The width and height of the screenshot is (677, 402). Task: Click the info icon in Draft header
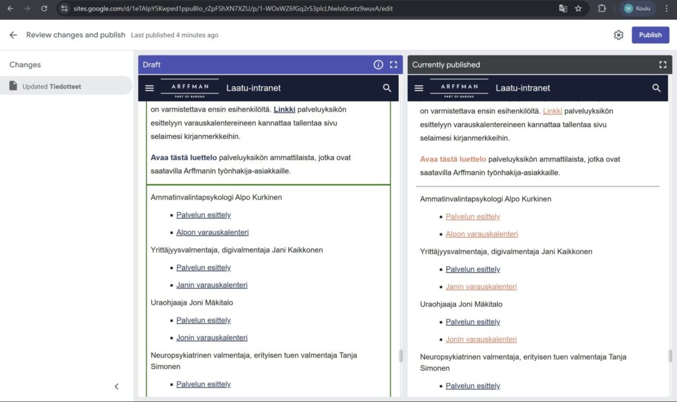pos(378,65)
